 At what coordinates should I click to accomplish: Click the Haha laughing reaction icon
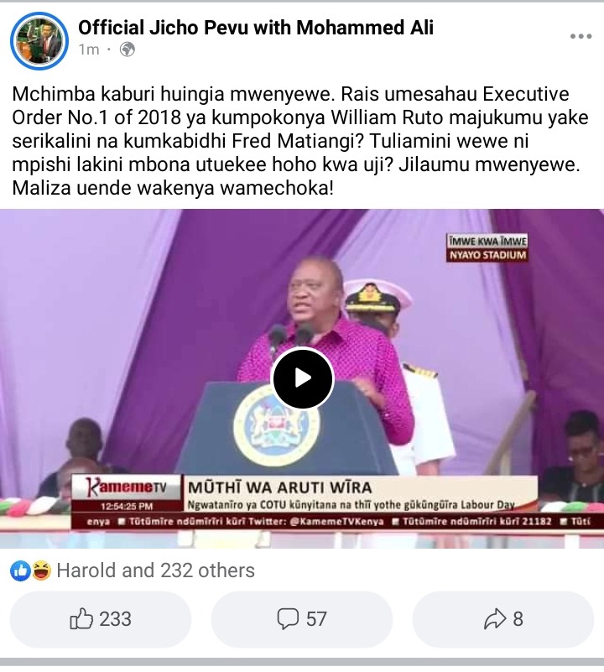click(x=41, y=570)
